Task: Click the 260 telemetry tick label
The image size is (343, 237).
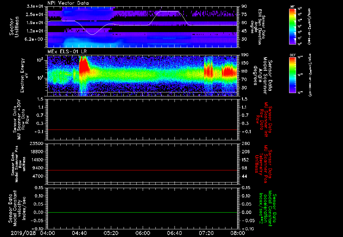Action: coord(245,144)
